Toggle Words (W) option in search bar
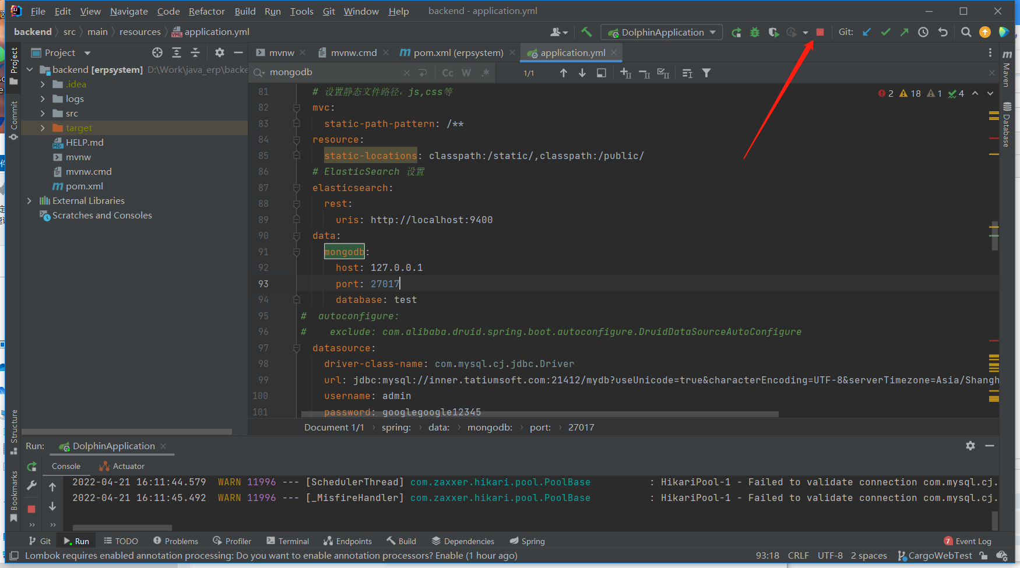The height and width of the screenshot is (568, 1020). click(466, 73)
